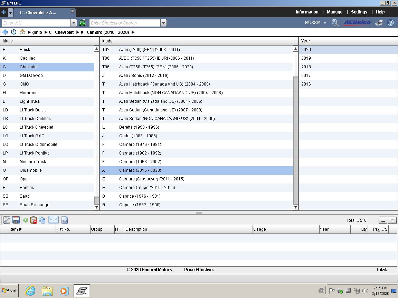
Task: Open the ACDelco logo link
Action: point(357,23)
